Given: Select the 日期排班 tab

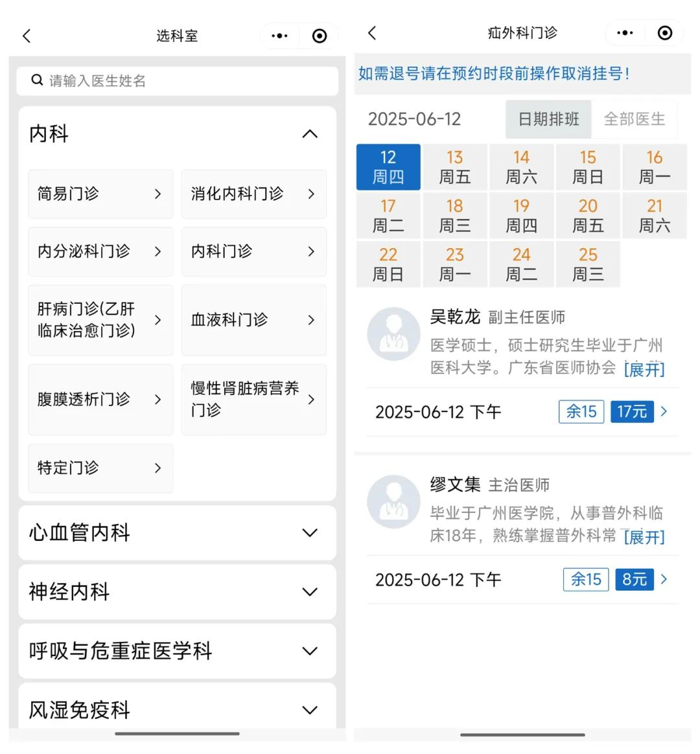Looking at the screenshot, I should 548,119.
